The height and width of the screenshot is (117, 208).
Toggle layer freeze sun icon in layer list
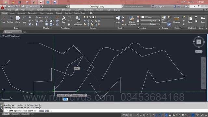pyautogui.click(x=87, y=17)
